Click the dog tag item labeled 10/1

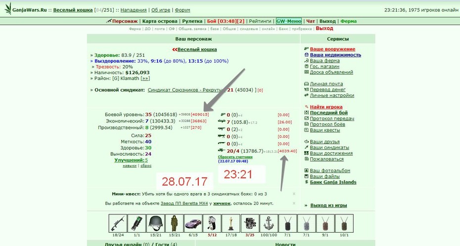[x=344, y=223]
